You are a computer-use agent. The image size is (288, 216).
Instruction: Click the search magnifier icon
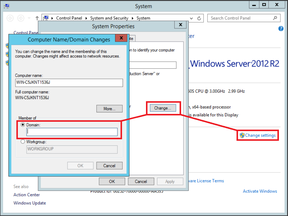tap(275, 18)
